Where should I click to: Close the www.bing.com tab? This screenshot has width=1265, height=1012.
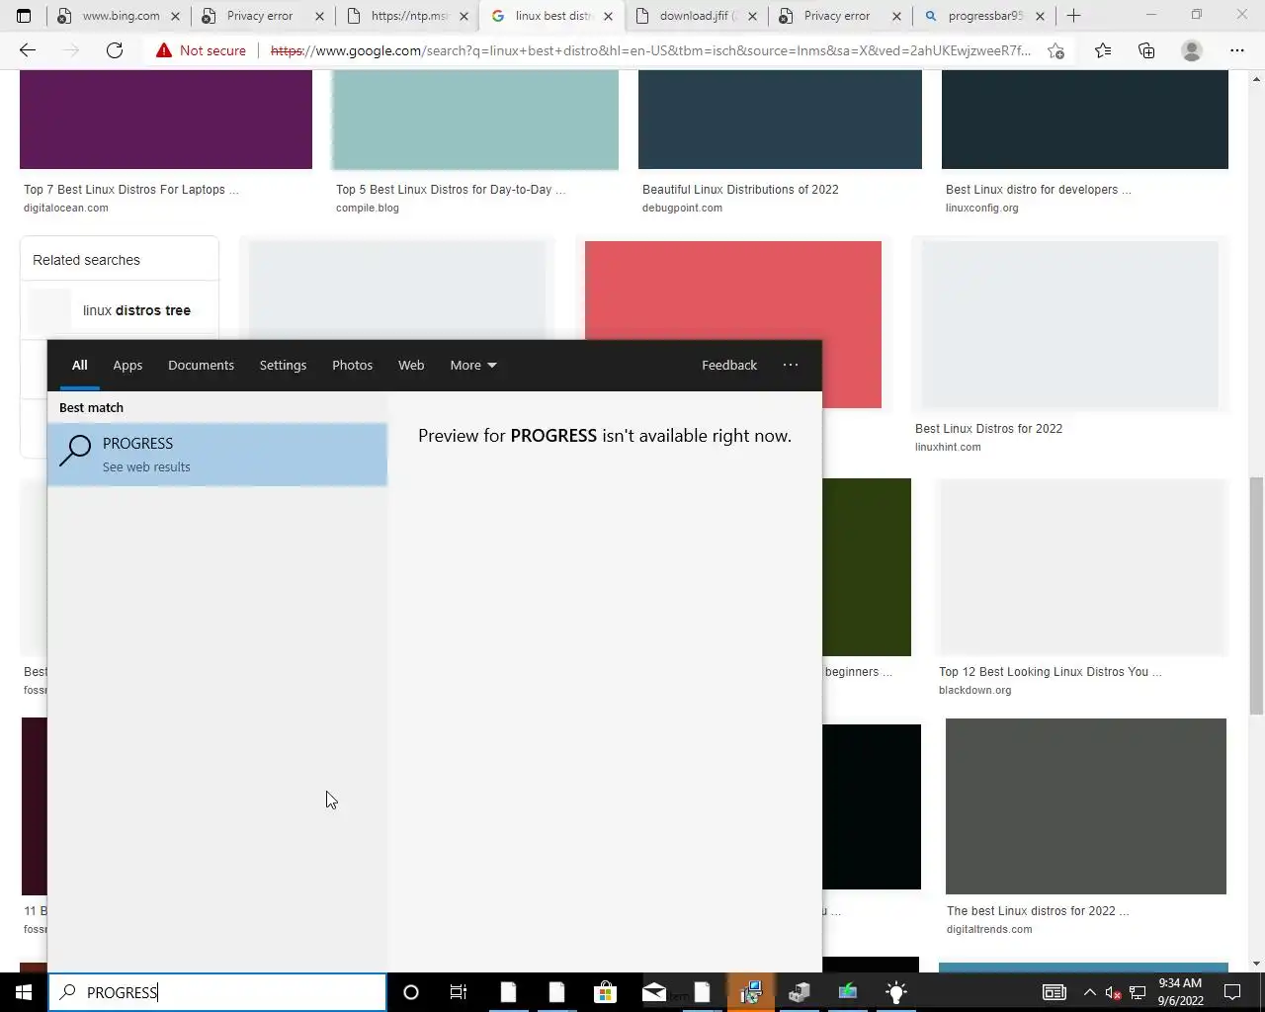tap(175, 16)
